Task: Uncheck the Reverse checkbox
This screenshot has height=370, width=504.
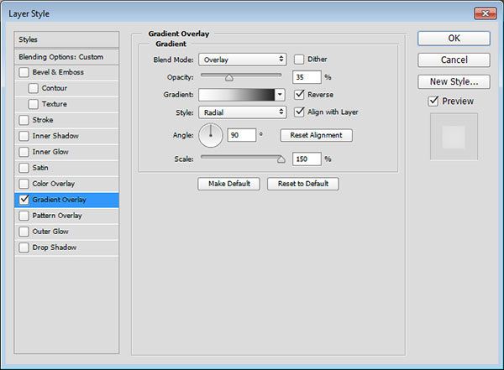Action: pos(299,95)
